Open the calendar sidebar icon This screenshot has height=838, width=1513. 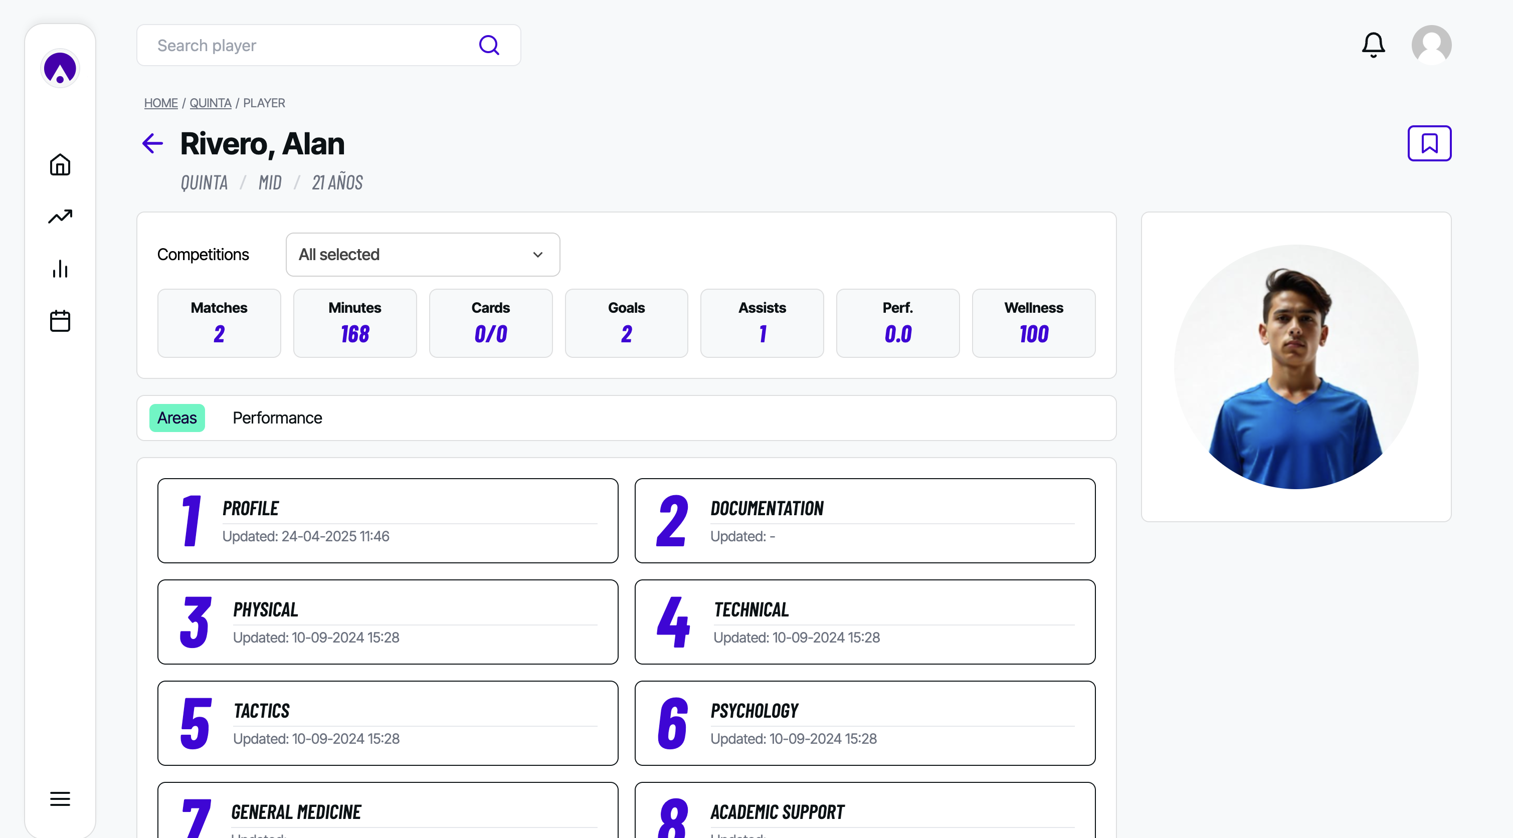point(60,321)
